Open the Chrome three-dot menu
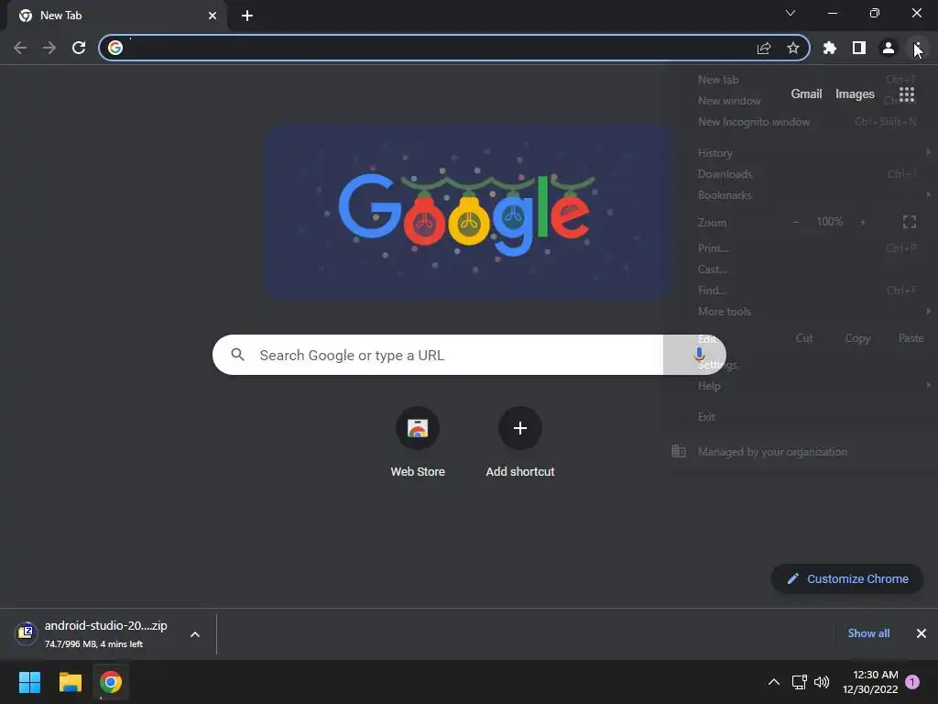Image resolution: width=938 pixels, height=704 pixels. tap(917, 48)
